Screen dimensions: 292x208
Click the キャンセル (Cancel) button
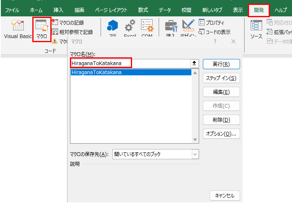point(225,196)
